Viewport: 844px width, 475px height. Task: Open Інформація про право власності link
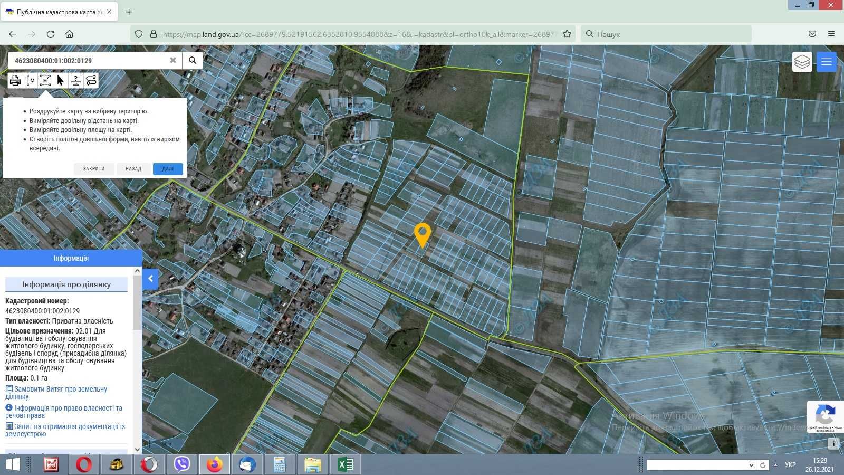click(x=64, y=412)
